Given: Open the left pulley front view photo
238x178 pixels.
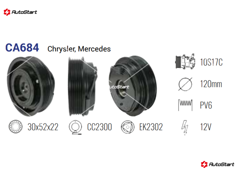Looking at the screenshot, I should point(31,86).
